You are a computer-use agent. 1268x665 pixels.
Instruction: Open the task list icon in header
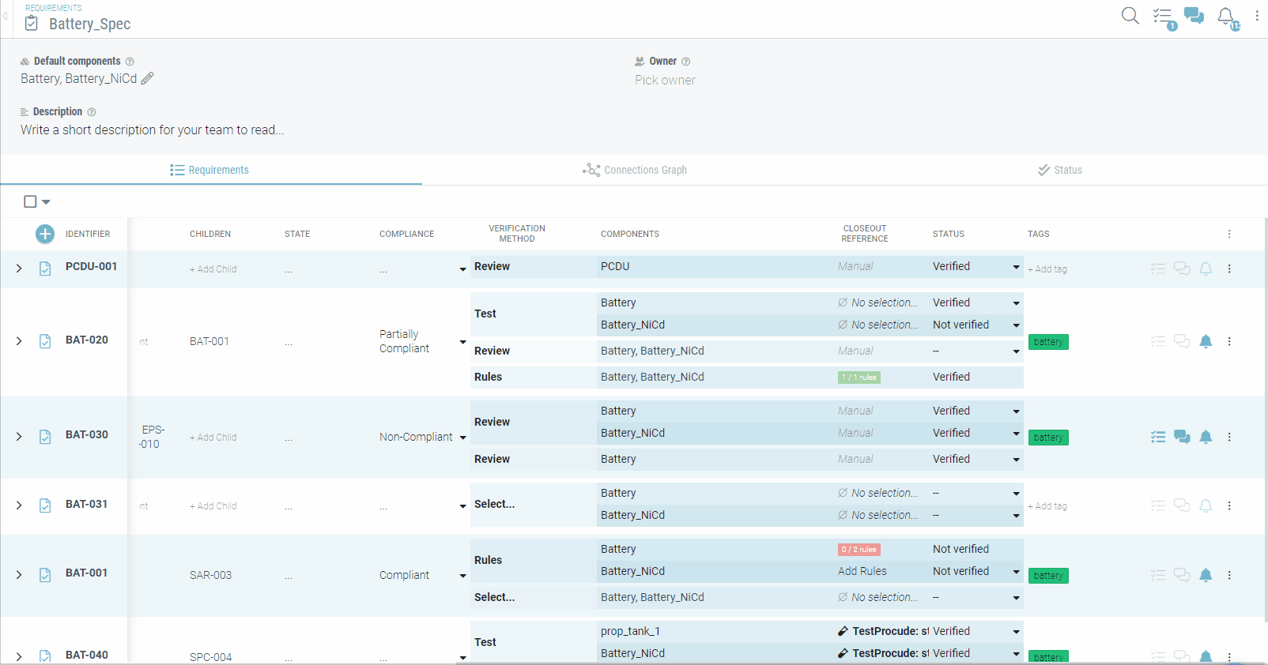pos(1163,17)
